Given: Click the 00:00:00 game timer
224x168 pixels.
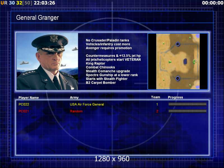Looking at the screenshot, I should click(x=213, y=3).
